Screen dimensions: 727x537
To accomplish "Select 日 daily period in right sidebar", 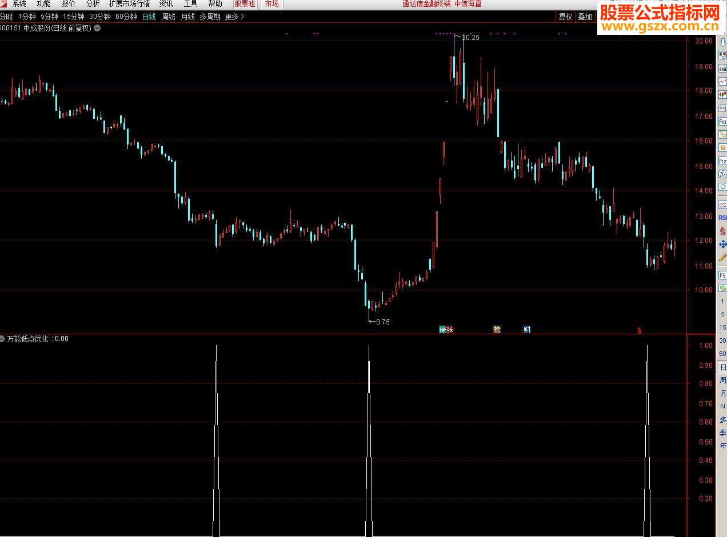I will click(722, 367).
